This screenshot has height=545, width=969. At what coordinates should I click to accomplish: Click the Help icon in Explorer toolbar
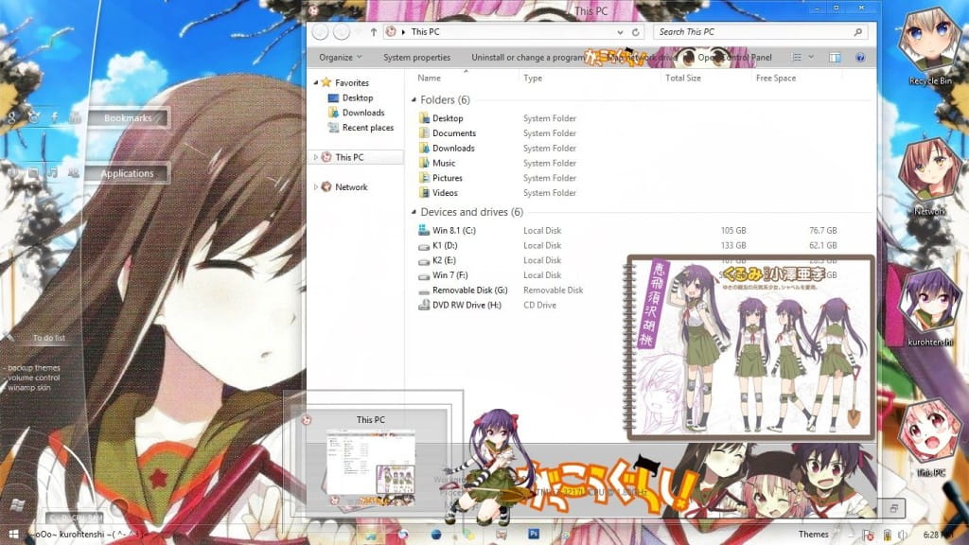coord(860,57)
